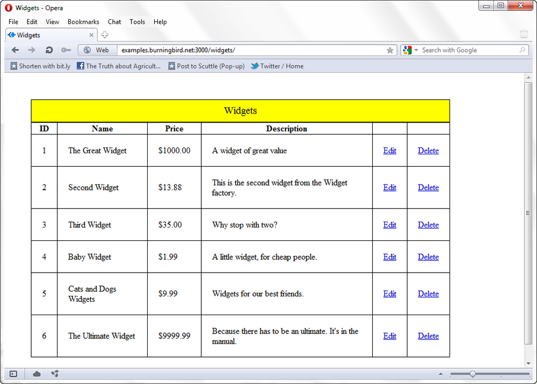The width and height of the screenshot is (537, 384).
Task: Delete the Third Widget
Action: point(428,224)
